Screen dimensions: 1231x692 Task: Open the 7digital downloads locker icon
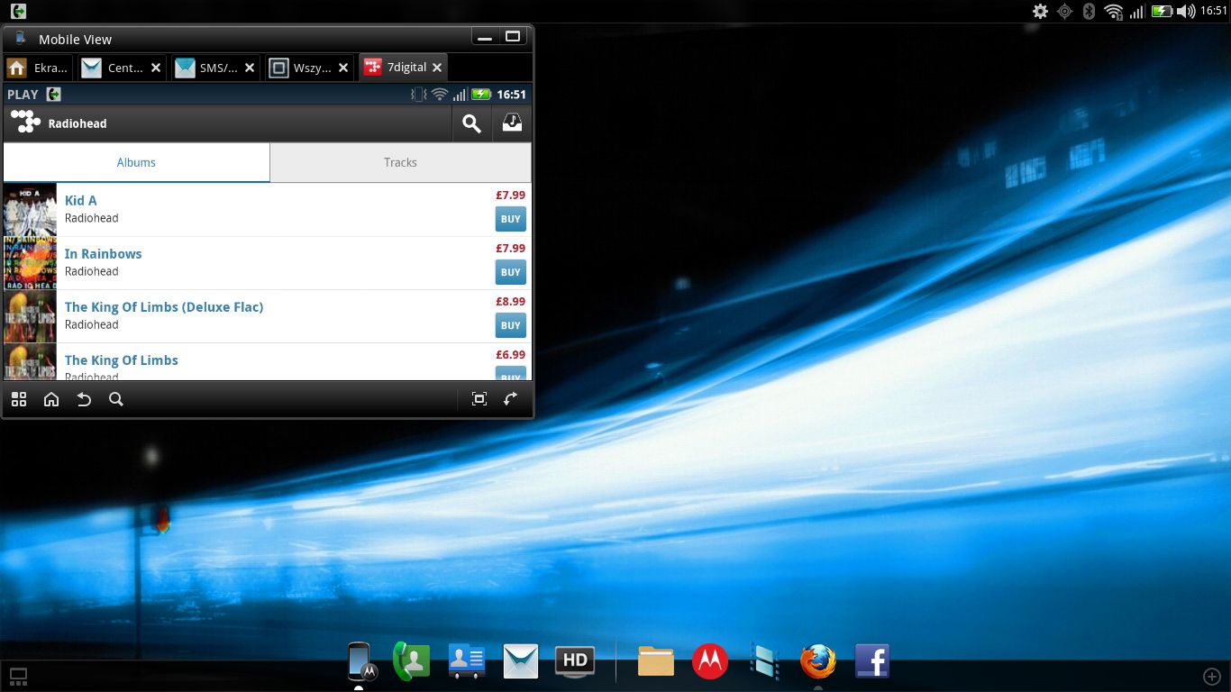coord(512,123)
